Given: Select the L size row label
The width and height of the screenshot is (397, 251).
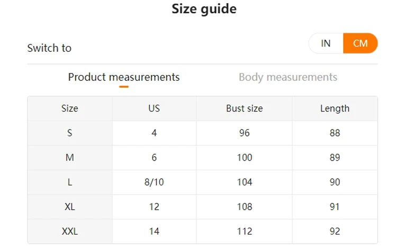Looking at the screenshot, I should point(70,182).
